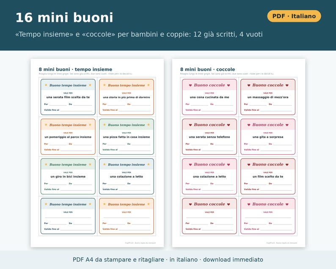Click "una colazione a letto" on tempo insieme page
The image size is (336, 269).
(x=127, y=177)
